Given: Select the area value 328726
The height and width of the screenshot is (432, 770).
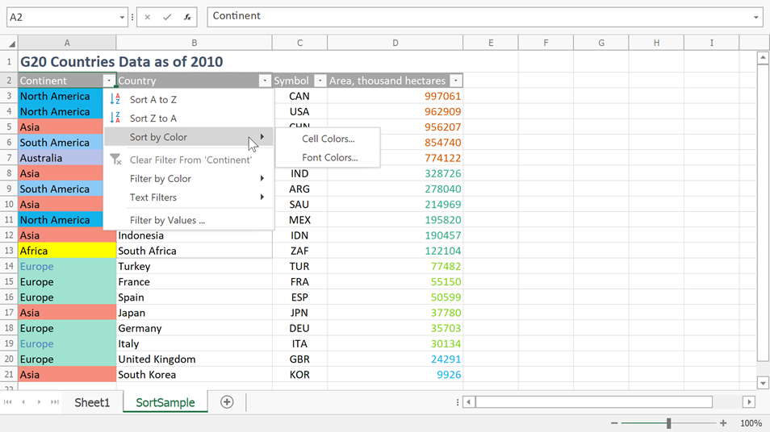Looking at the screenshot, I should point(395,173).
